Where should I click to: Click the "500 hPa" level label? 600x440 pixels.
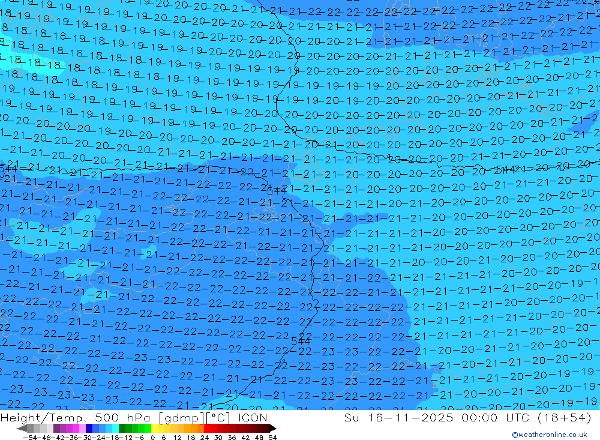point(124,417)
